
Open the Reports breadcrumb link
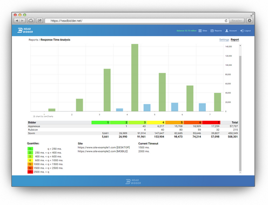(x=33, y=40)
